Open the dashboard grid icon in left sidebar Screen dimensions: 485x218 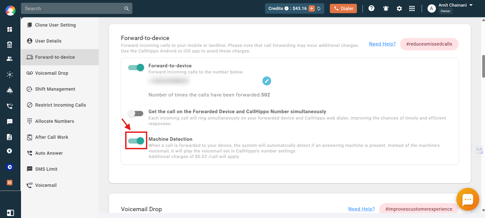(x=10, y=29)
